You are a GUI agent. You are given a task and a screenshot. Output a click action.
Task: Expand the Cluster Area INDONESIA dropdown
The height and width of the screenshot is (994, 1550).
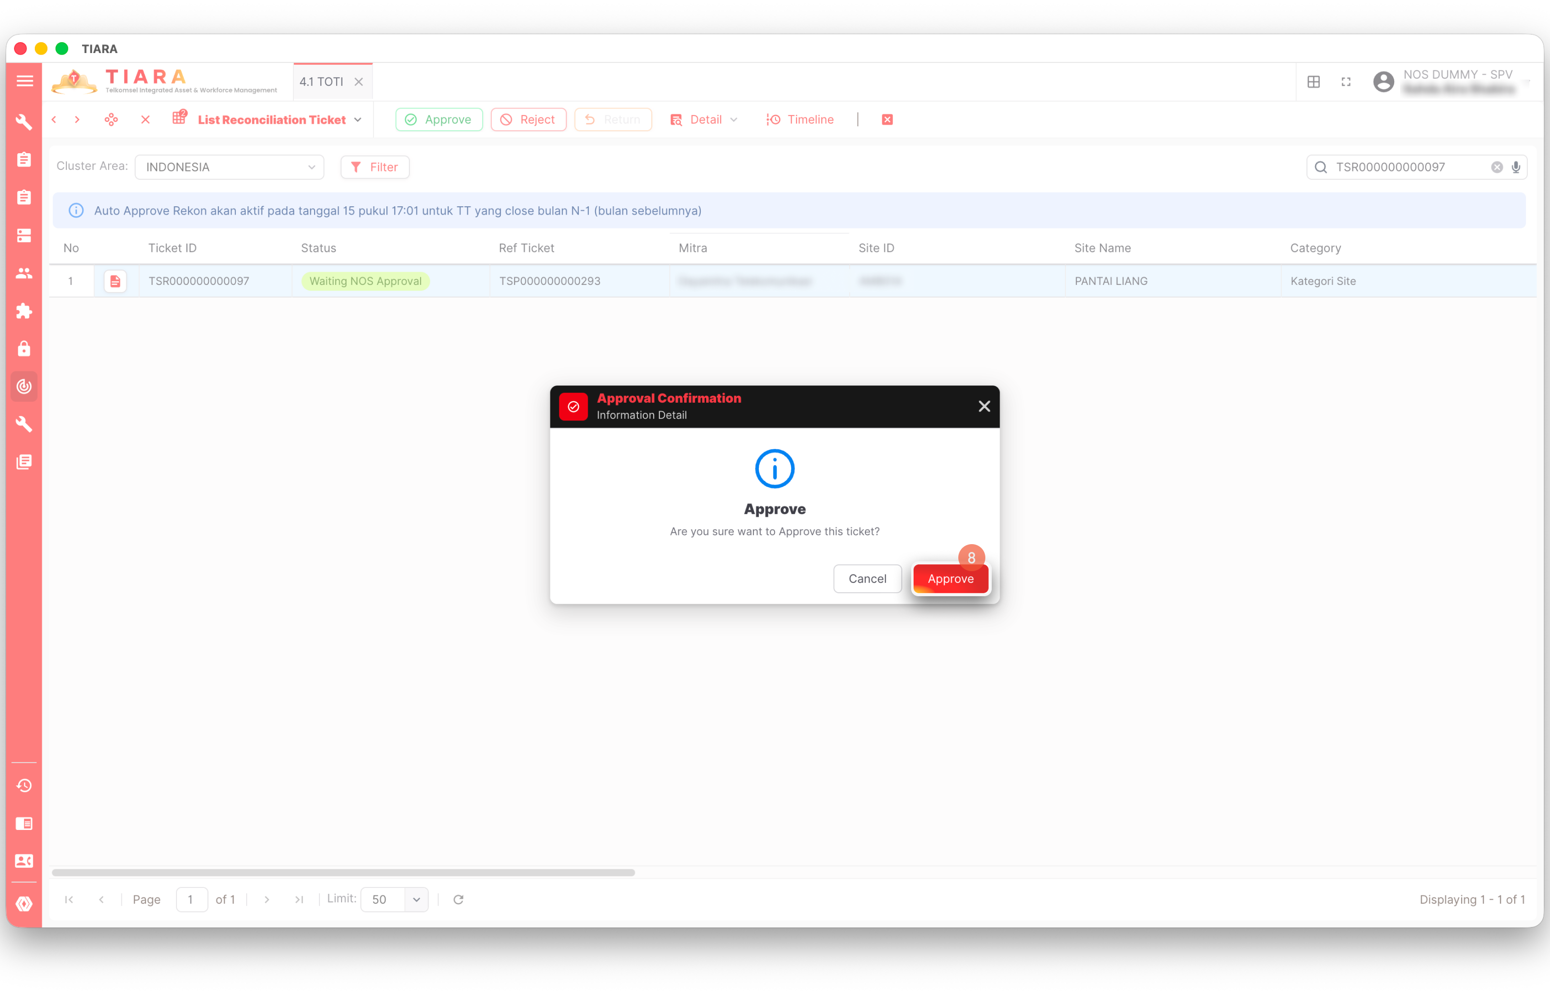coord(230,167)
